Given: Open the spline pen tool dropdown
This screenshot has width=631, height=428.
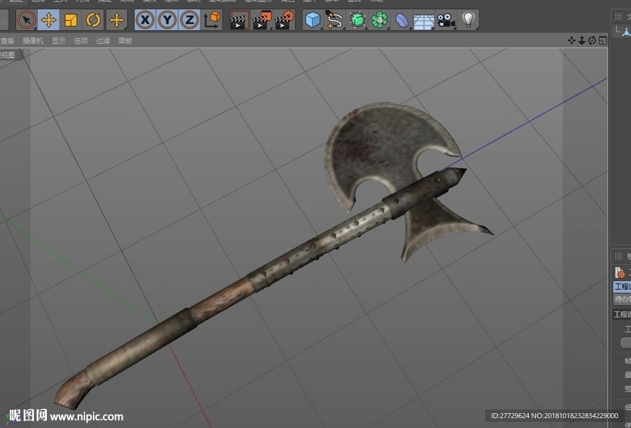Looking at the screenshot, I should click(x=335, y=20).
